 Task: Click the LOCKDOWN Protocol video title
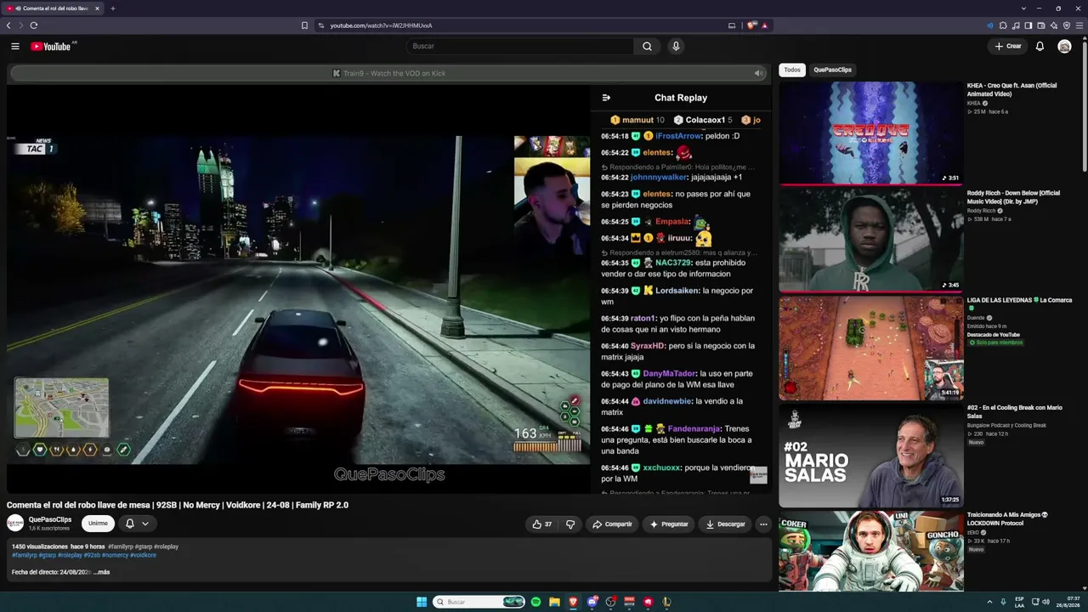tap(1007, 518)
